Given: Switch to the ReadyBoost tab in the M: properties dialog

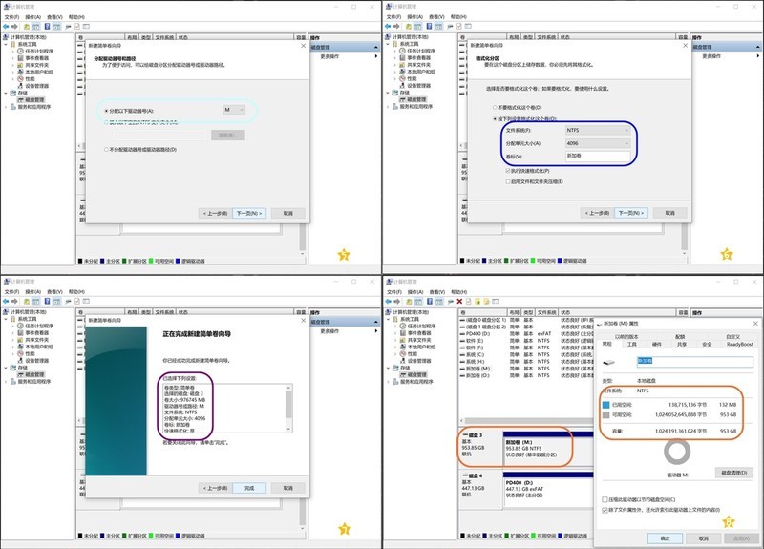Looking at the screenshot, I should (740, 344).
